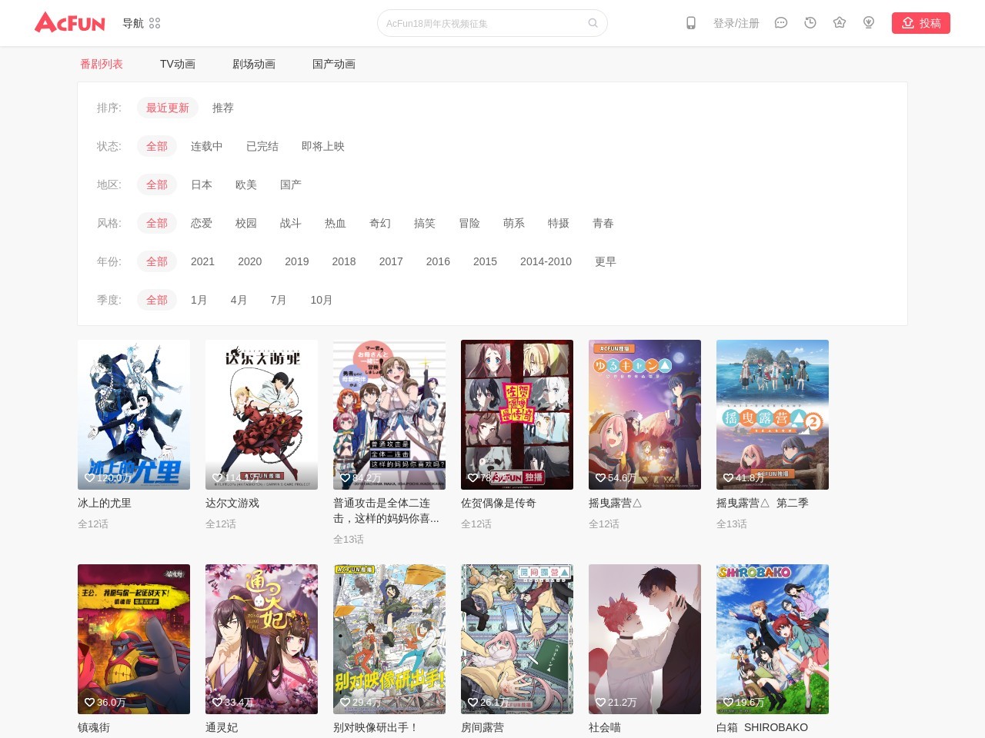Open 通灵妃 poster thumbnail
The image size is (985, 738).
point(262,639)
